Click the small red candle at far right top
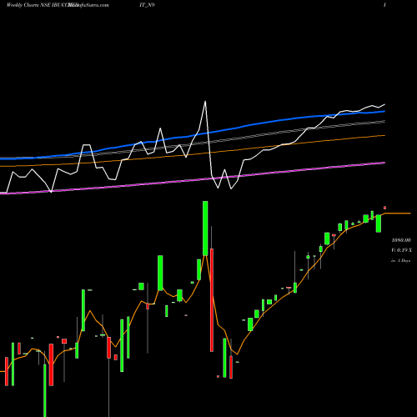The height and width of the screenshot is (417, 417). [385, 208]
